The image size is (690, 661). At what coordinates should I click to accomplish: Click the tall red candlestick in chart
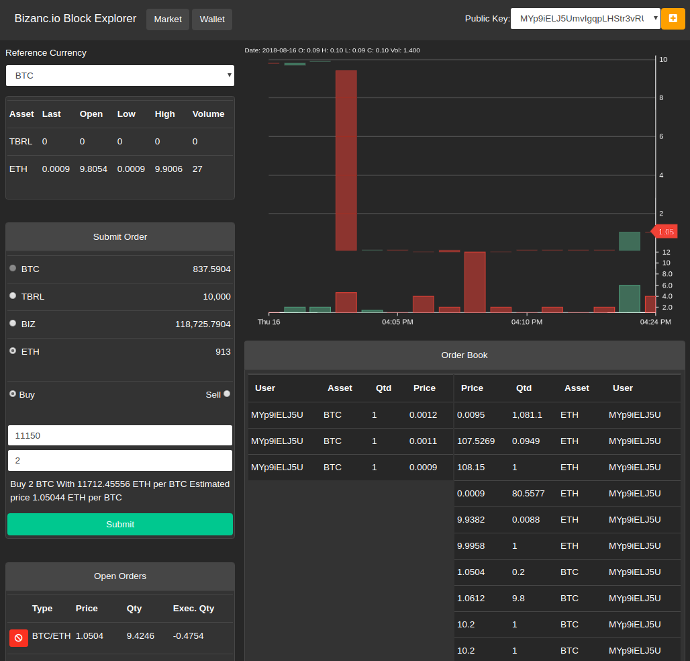tap(346, 161)
